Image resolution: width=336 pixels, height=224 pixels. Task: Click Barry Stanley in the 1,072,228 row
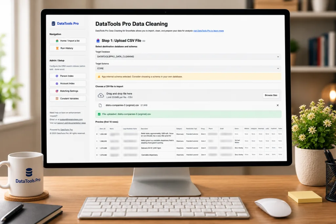[x=239, y=148]
